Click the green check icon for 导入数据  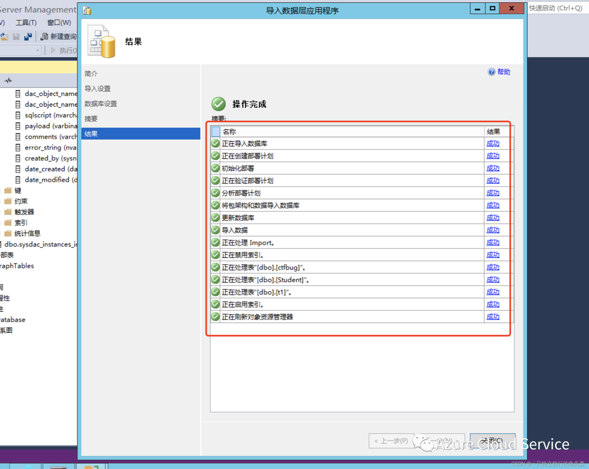tap(215, 230)
